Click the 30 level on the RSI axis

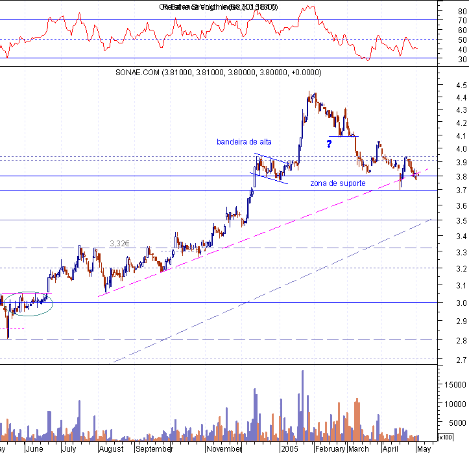[x=462, y=59]
